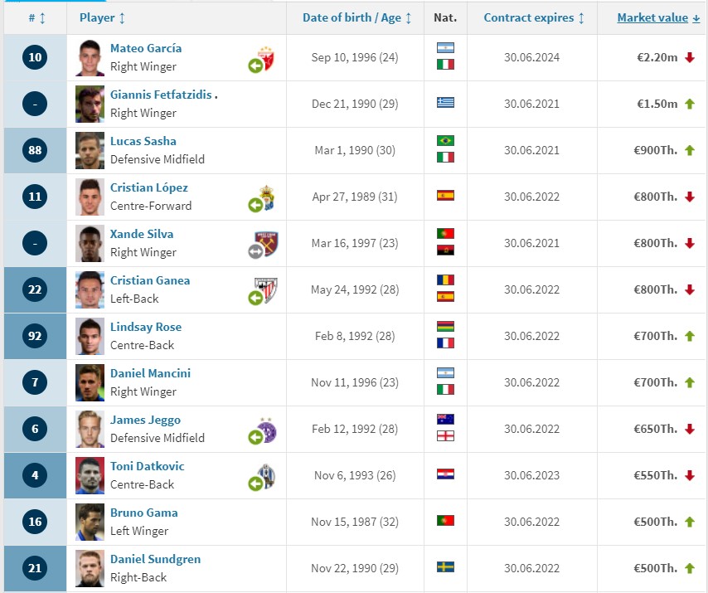Click Greek flag in Giannis Fetfatzidis row
This screenshot has width=708, height=593.
tap(445, 103)
